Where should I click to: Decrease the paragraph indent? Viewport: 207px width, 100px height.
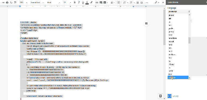tap(137, 2)
